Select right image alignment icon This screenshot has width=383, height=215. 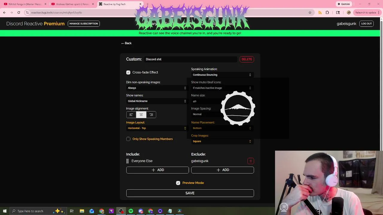click(151, 115)
